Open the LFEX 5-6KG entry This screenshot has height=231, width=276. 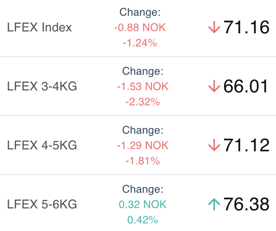tap(42, 204)
